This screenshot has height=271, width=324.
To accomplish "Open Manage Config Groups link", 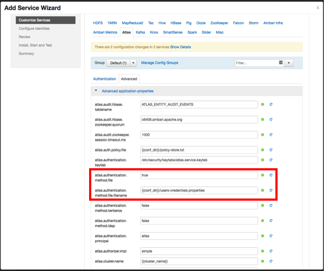I will click(159, 63).
